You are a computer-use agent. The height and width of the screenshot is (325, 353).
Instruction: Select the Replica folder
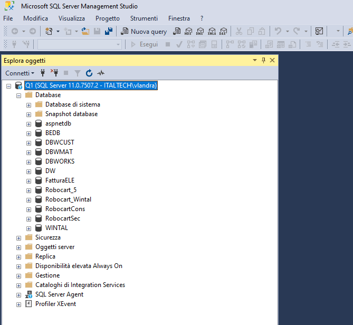tap(45, 256)
